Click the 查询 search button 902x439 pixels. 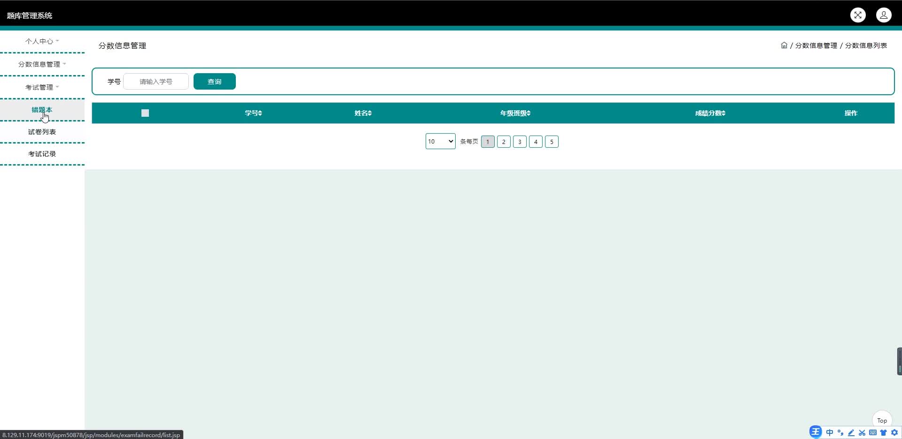pyautogui.click(x=215, y=82)
